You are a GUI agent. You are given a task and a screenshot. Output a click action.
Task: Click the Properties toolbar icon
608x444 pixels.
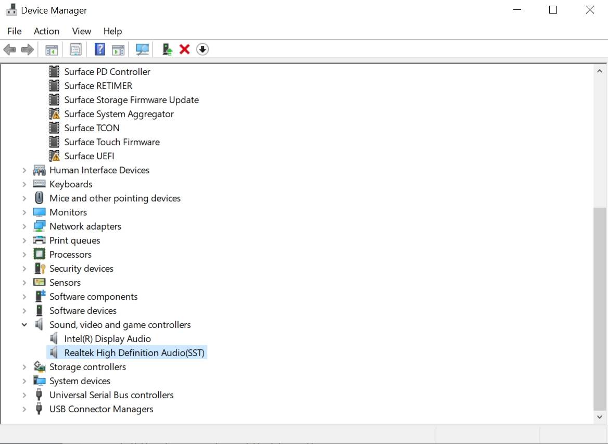coord(75,49)
